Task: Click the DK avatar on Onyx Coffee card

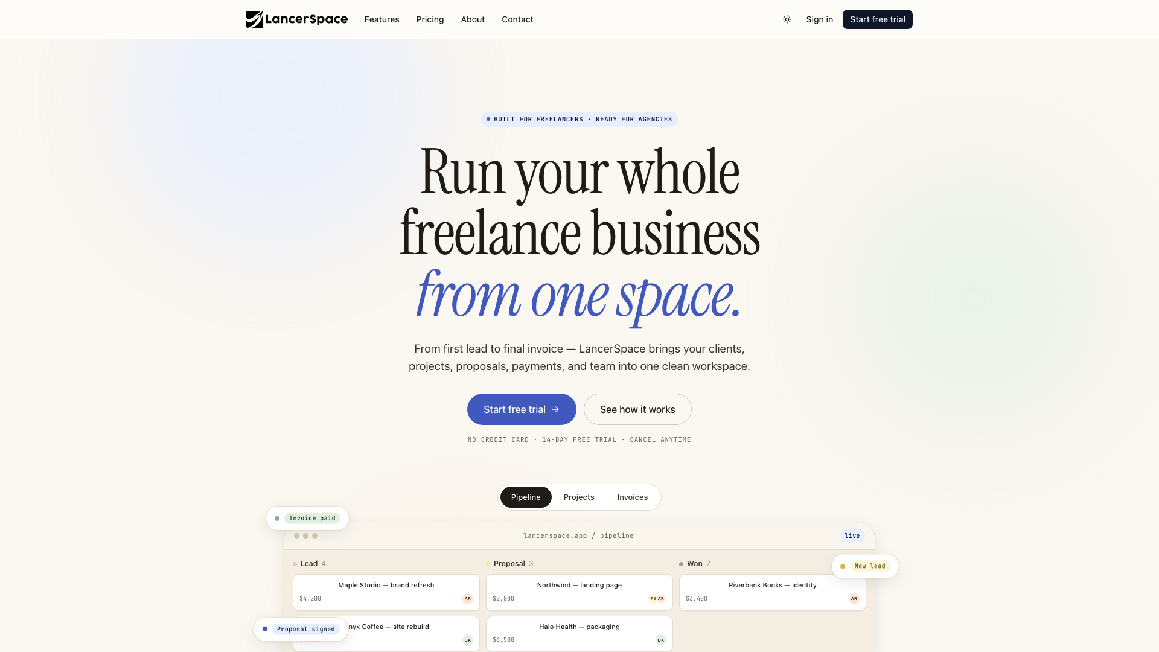Action: [x=468, y=640]
